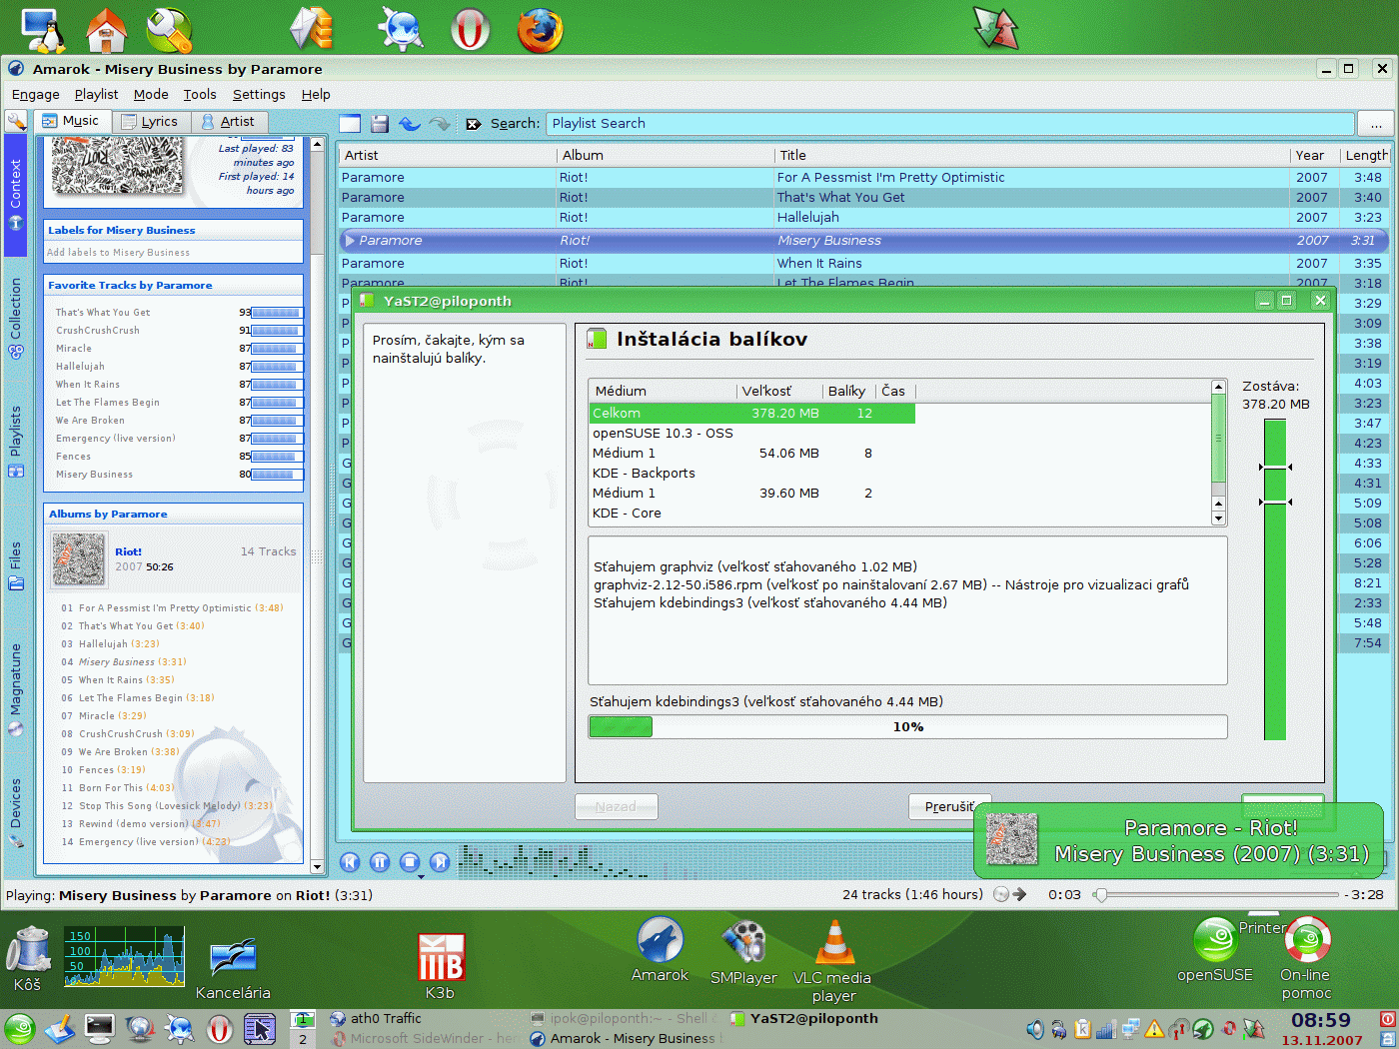The width and height of the screenshot is (1399, 1049).
Task: Open the Mode menu
Action: tap(151, 94)
